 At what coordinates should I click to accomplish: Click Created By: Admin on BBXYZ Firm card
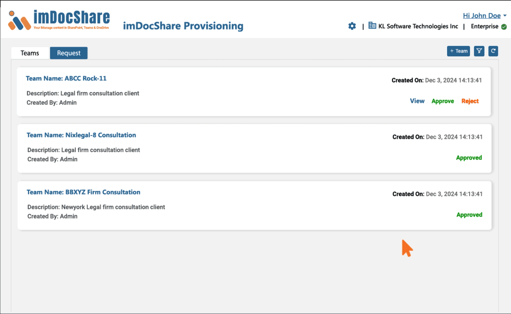[52, 216]
